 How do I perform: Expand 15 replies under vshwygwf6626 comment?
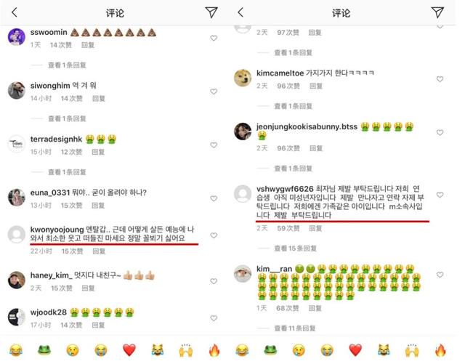coord(295,248)
